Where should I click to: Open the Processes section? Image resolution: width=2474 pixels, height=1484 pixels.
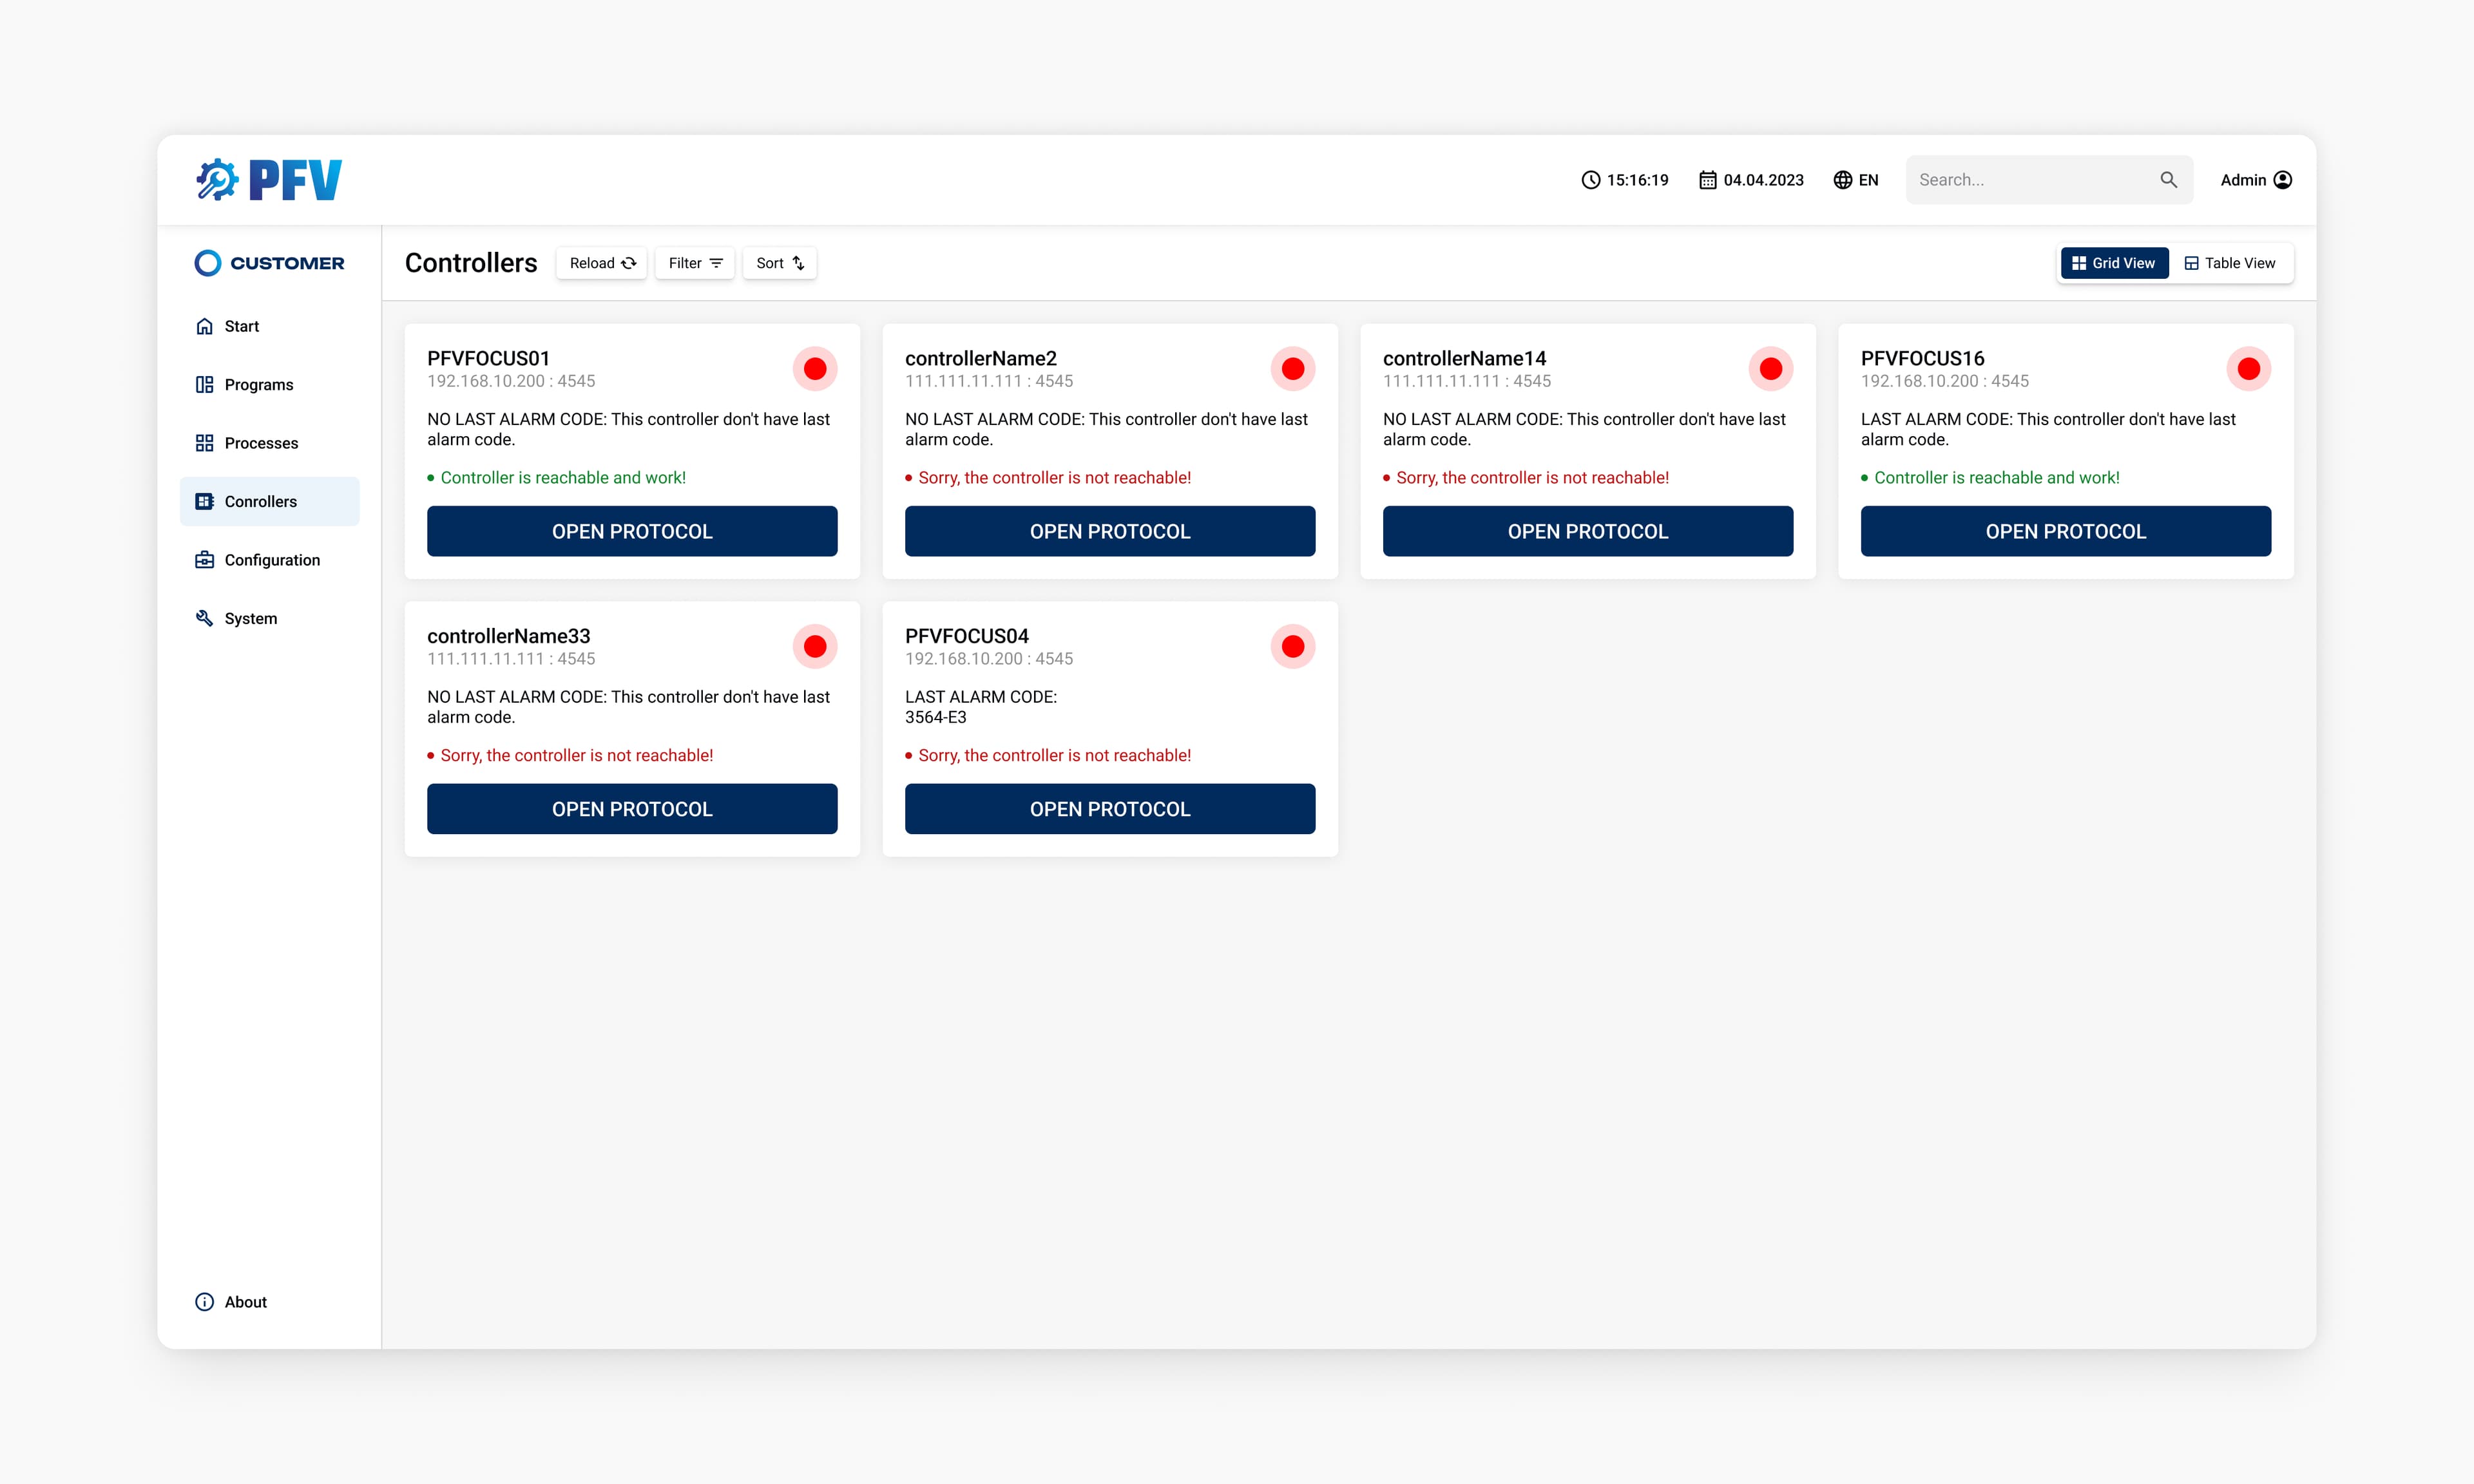[270, 443]
